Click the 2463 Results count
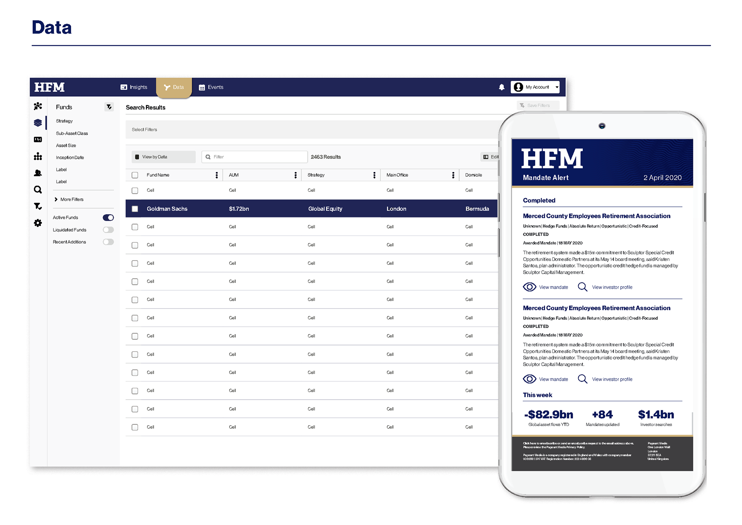The height and width of the screenshot is (525, 742). (326, 157)
